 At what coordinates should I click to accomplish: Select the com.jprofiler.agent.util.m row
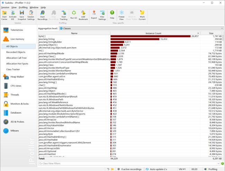(x=130, y=77)
